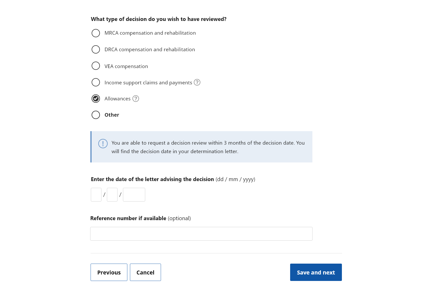The image size is (433, 290).
Task: Open help icon next to Allowances
Action: 135,99
